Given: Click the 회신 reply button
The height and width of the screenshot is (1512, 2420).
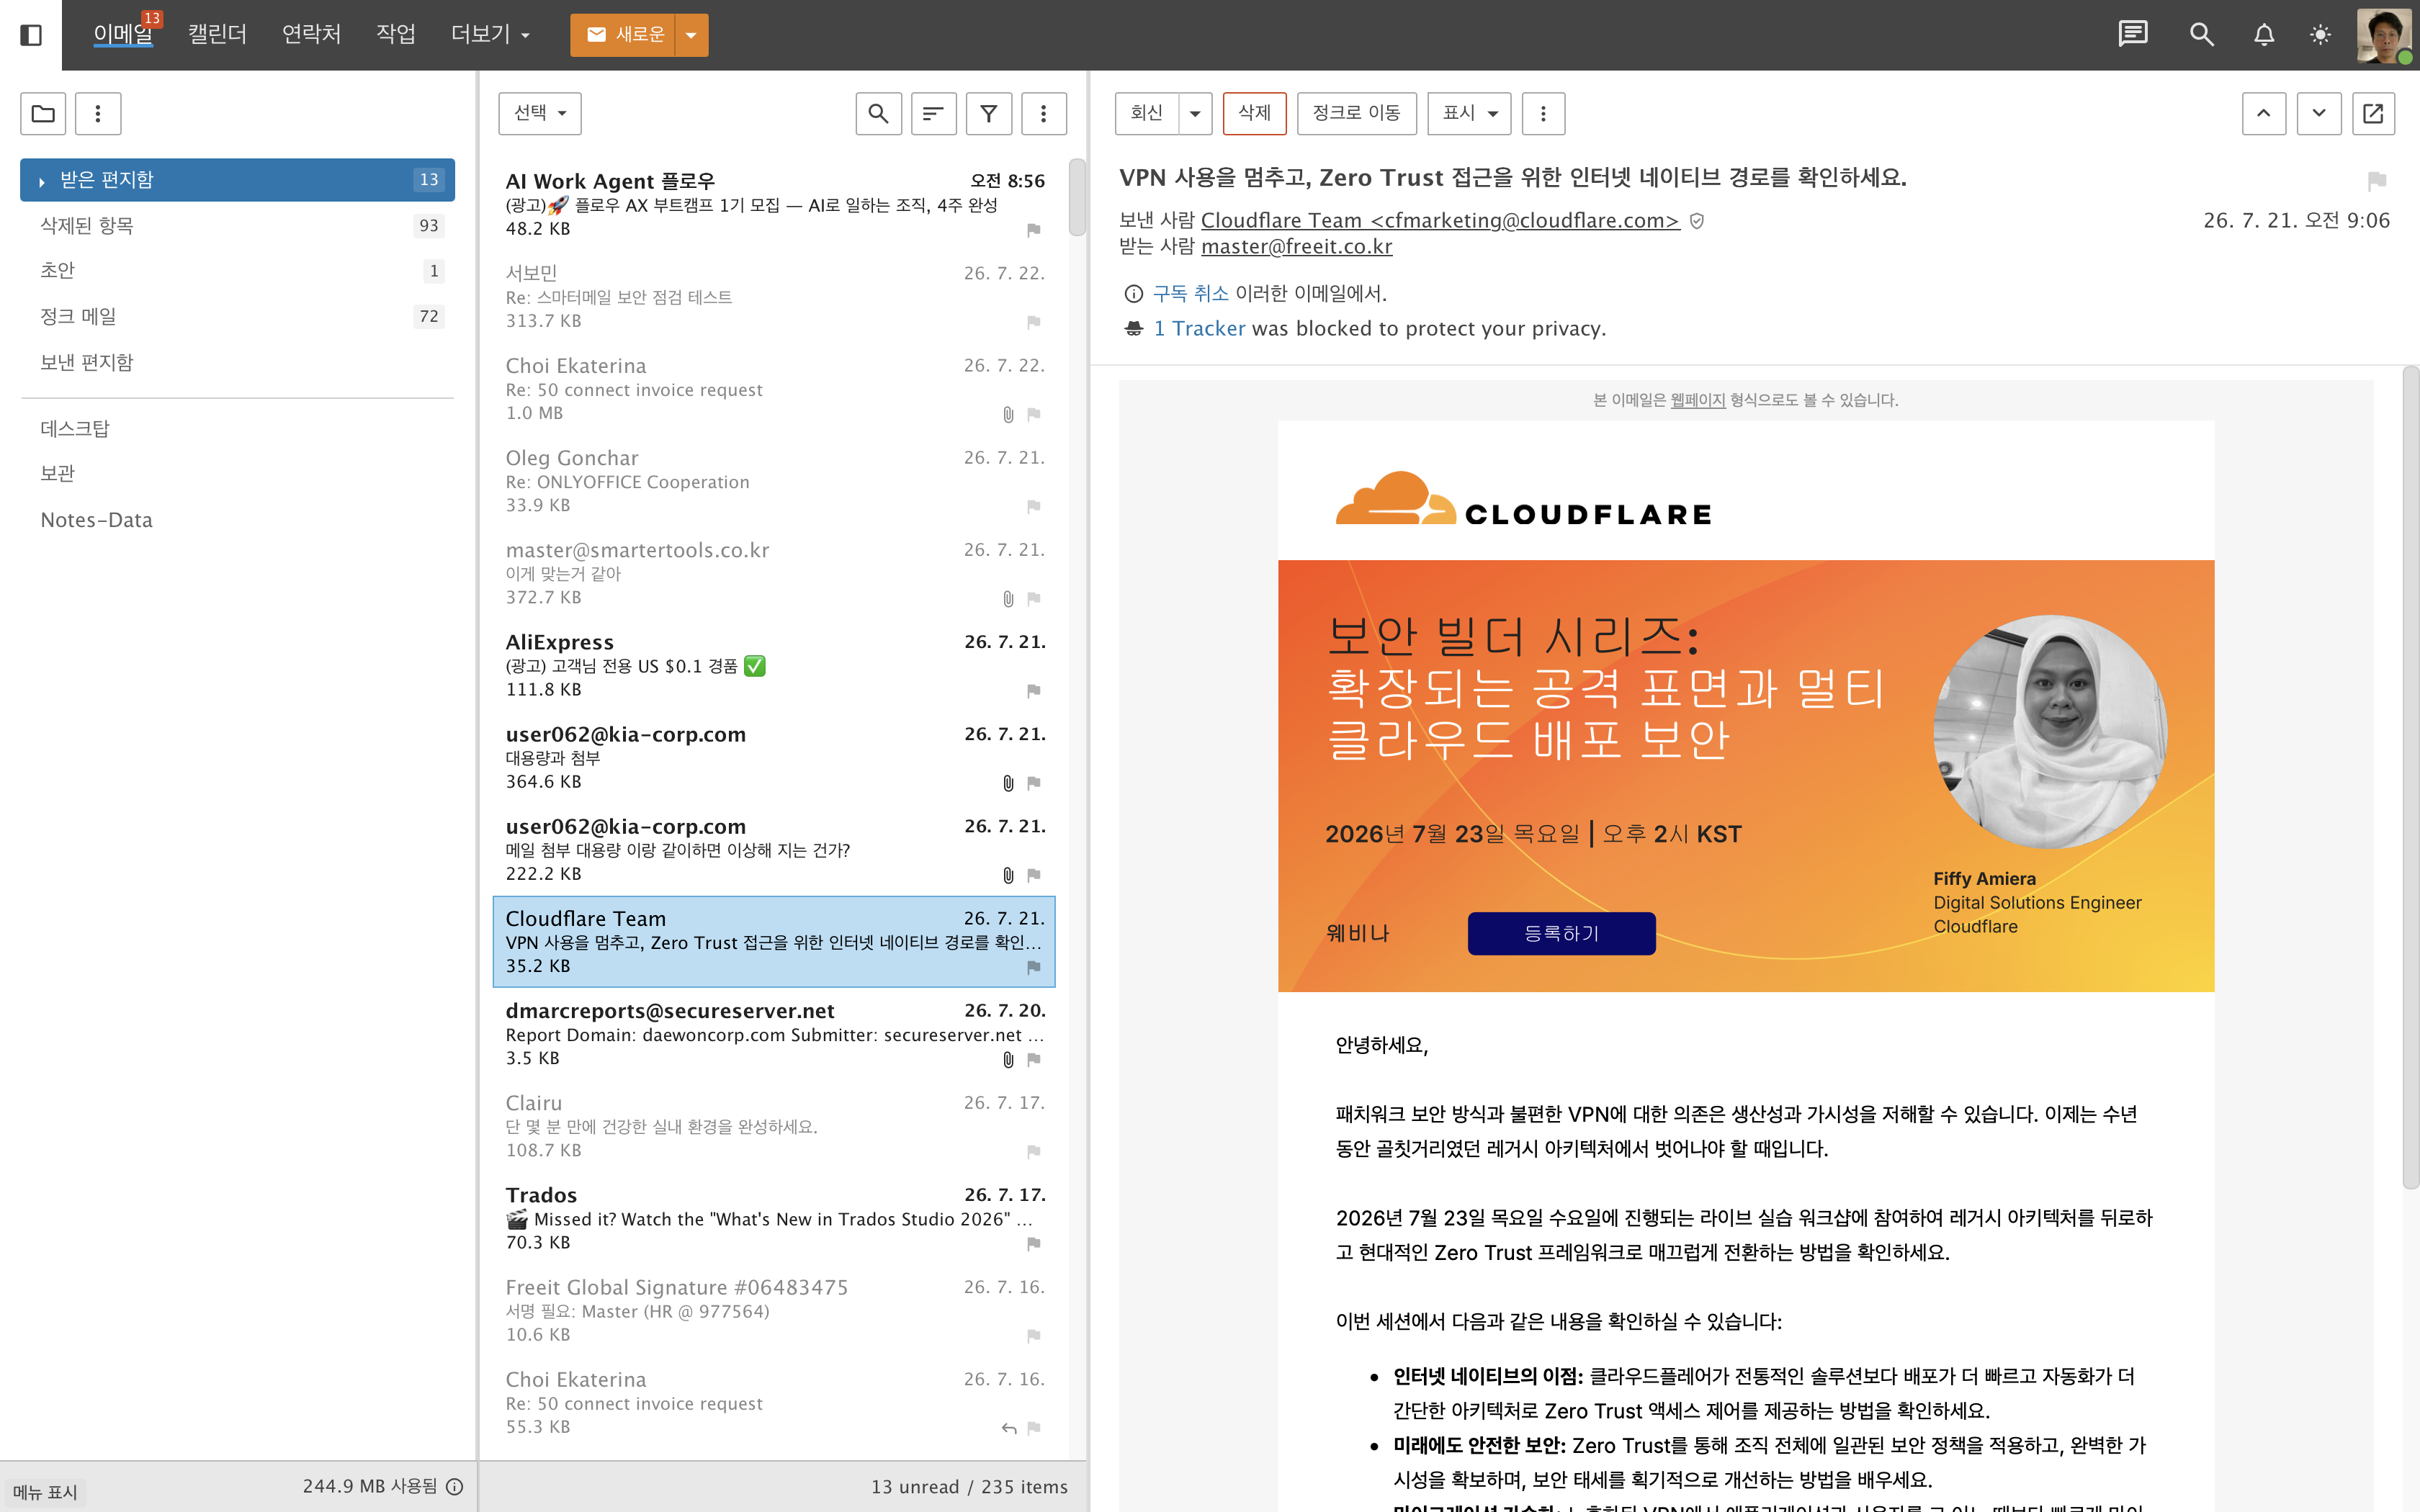Looking at the screenshot, I should [x=1147, y=113].
